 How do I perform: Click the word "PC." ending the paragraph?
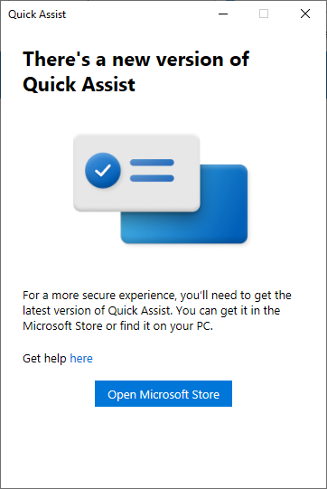pyautogui.click(x=205, y=326)
